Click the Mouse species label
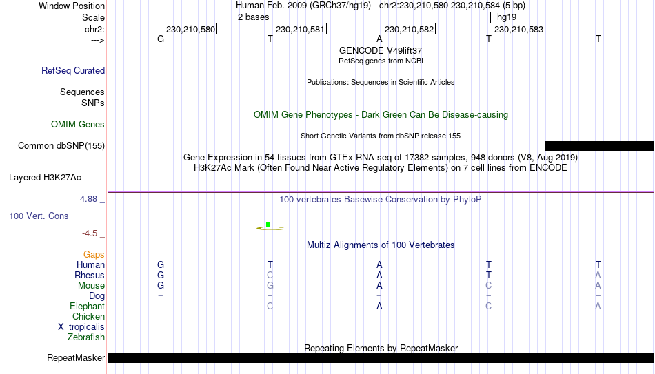Viewport: 655px width, 374px height. [91, 286]
